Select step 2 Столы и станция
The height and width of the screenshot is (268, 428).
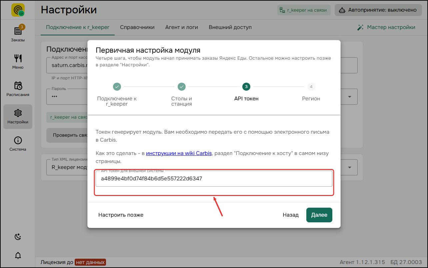tap(181, 94)
